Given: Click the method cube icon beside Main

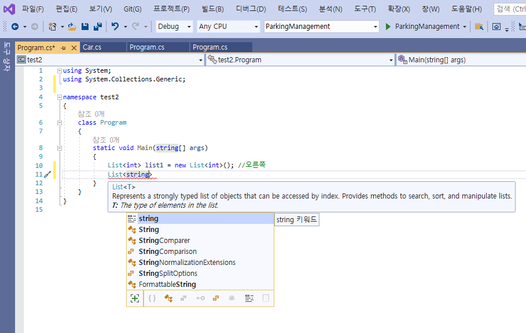Looking at the screenshot, I should tap(403, 59).
